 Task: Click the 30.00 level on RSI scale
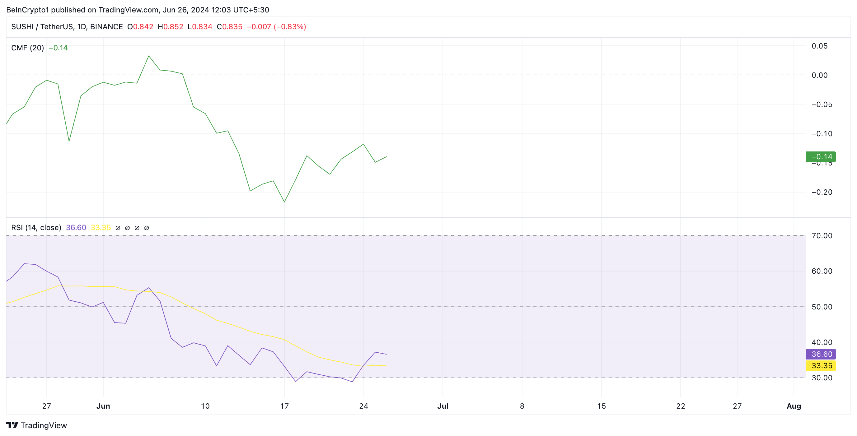[822, 378]
